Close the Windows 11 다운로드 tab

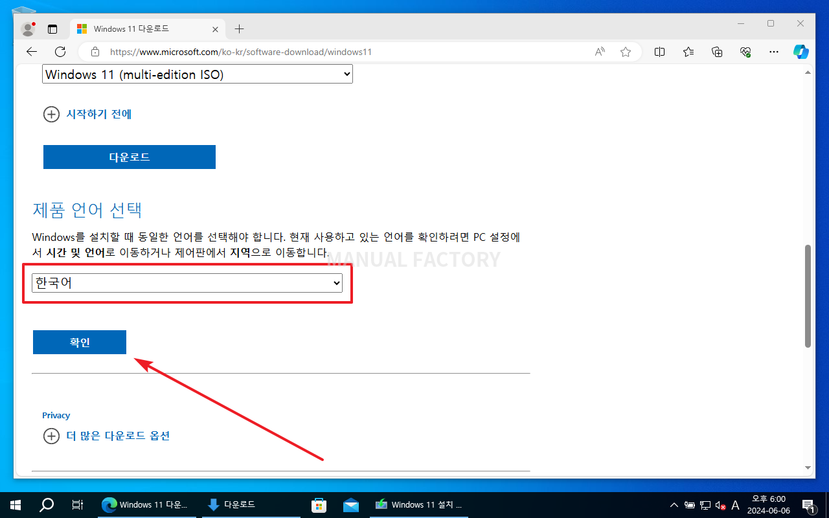pos(216,29)
